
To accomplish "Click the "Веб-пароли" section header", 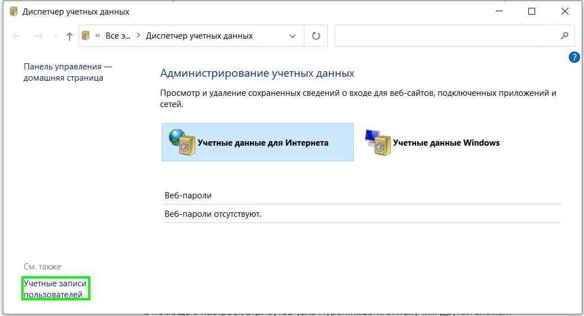I will click(188, 196).
